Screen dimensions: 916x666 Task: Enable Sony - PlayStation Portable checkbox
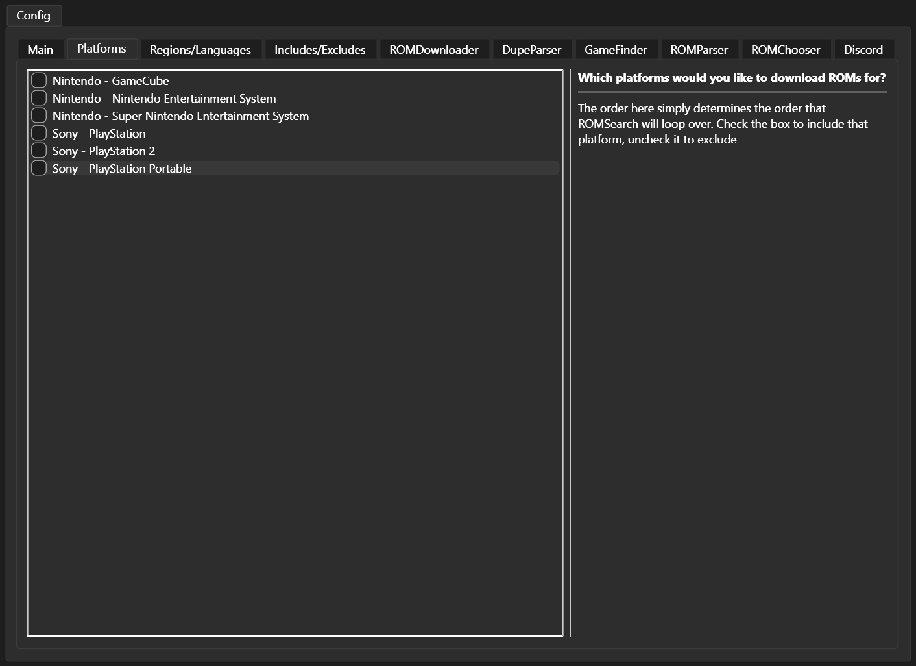39,168
